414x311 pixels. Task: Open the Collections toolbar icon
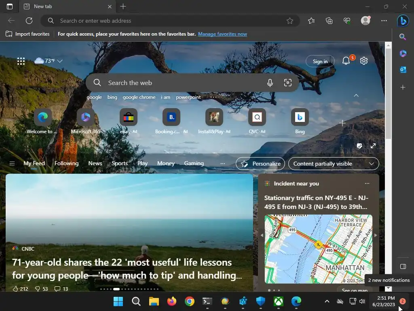[329, 21]
